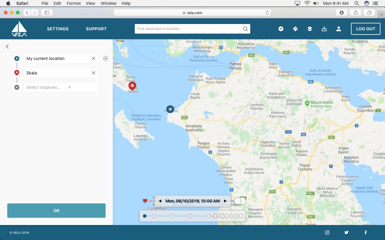This screenshot has width=385, height=240.
Task: Clear the Skala destination field
Action: point(93,73)
